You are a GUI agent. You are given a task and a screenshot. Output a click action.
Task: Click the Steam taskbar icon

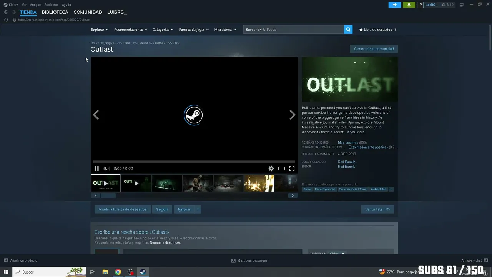click(142, 272)
